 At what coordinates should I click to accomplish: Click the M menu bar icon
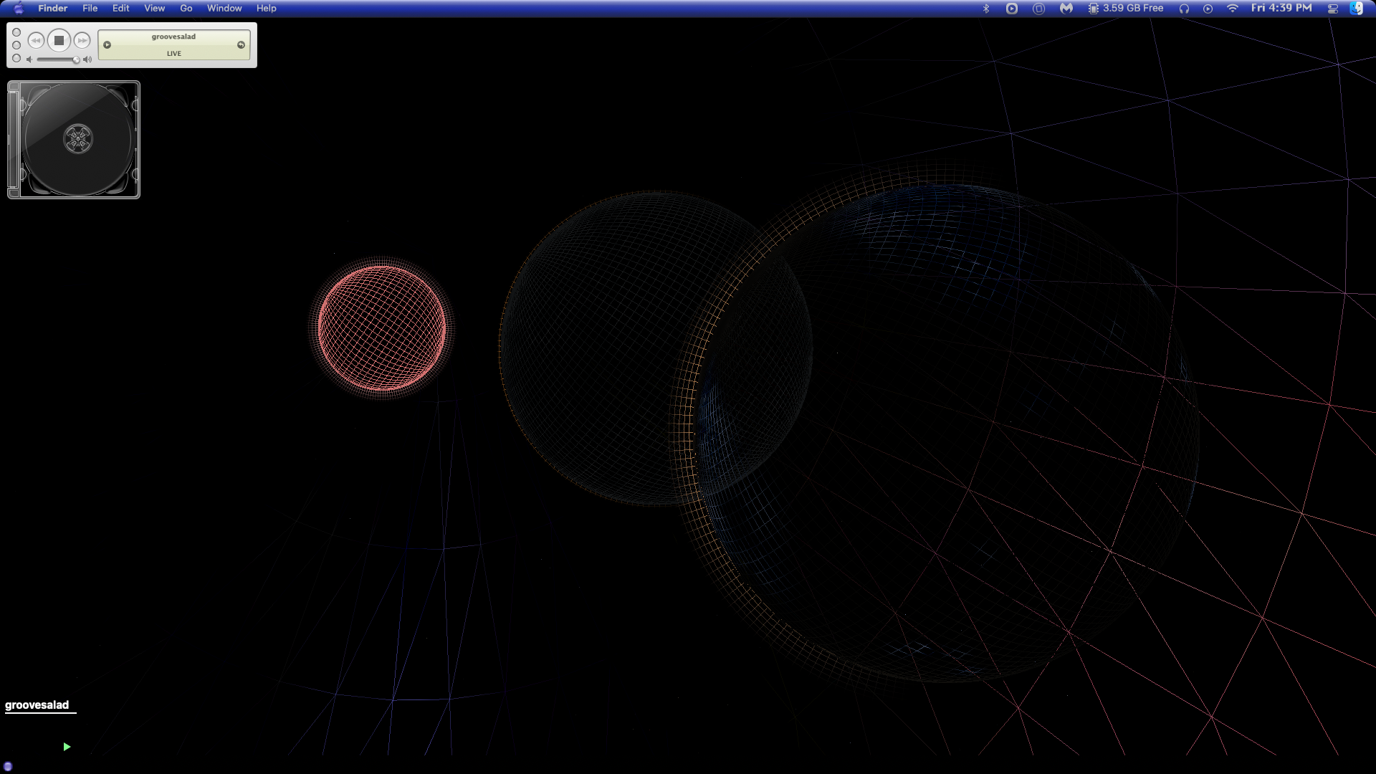(1066, 8)
